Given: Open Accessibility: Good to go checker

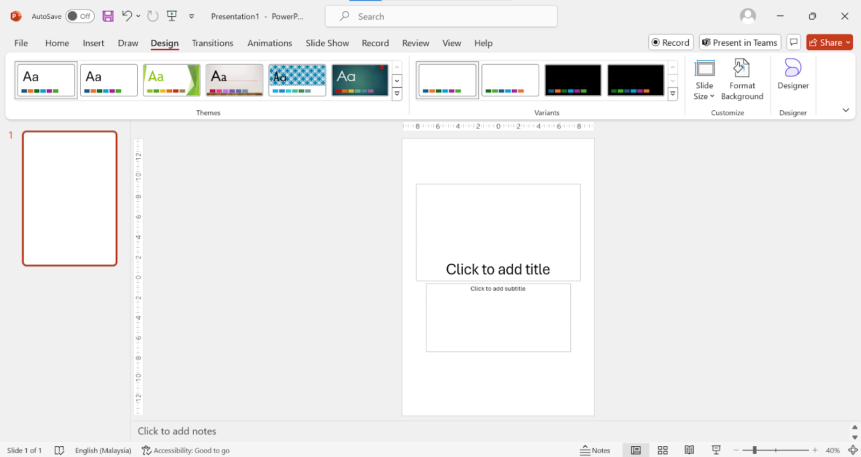Looking at the screenshot, I should pyautogui.click(x=186, y=451).
